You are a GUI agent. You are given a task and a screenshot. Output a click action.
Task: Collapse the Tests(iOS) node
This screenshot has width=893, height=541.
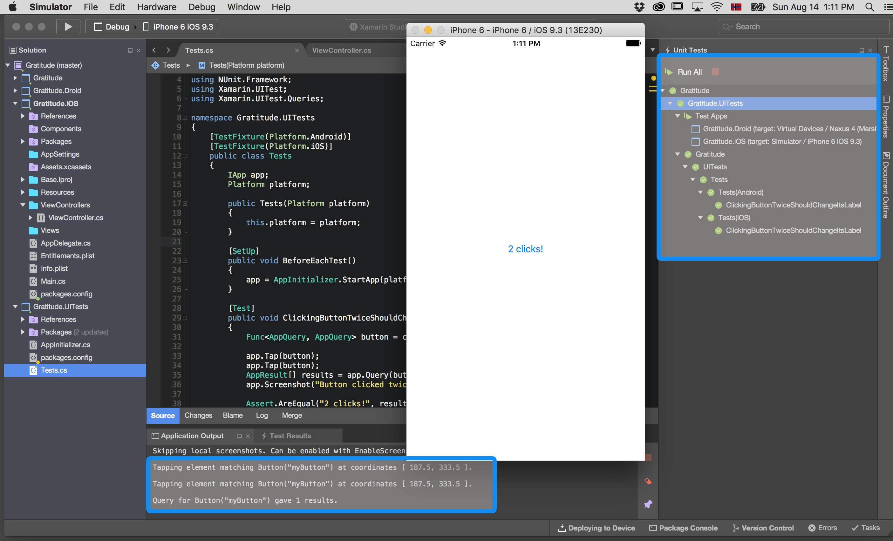[x=700, y=217]
